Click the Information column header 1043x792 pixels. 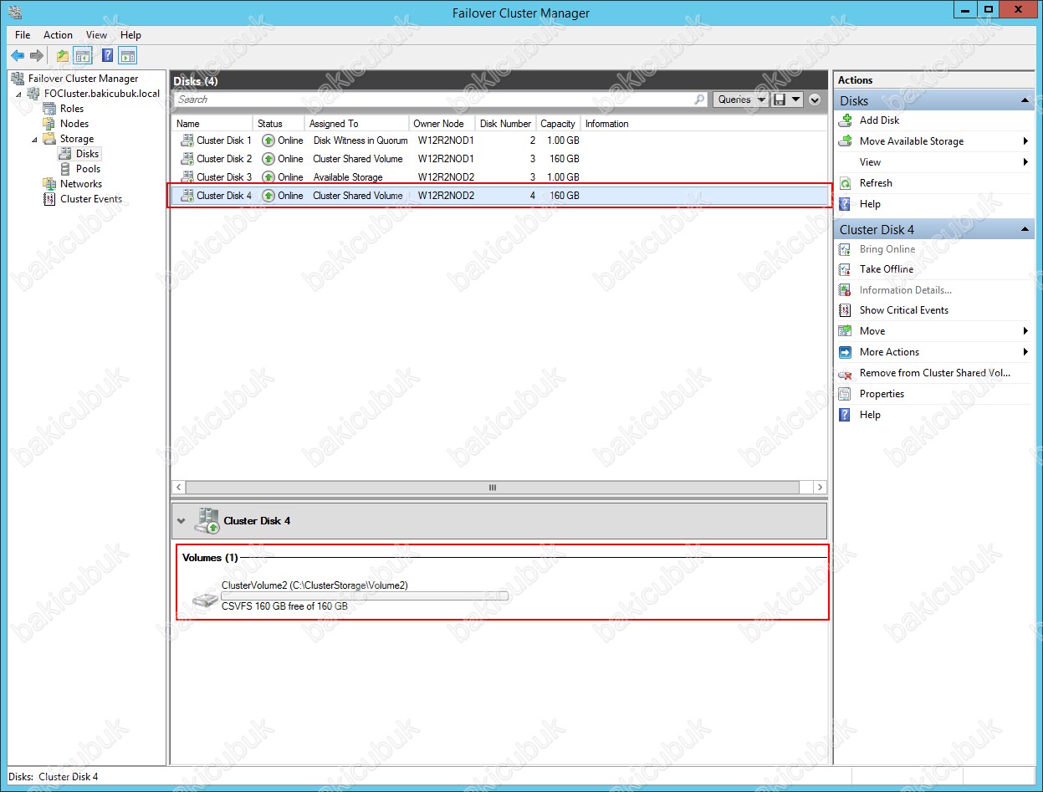click(x=607, y=124)
